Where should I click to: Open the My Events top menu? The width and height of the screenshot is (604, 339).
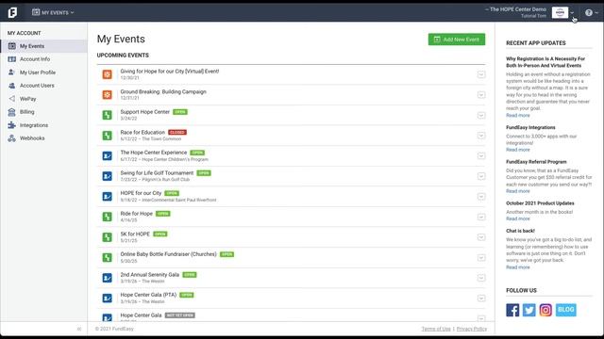pyautogui.click(x=53, y=12)
